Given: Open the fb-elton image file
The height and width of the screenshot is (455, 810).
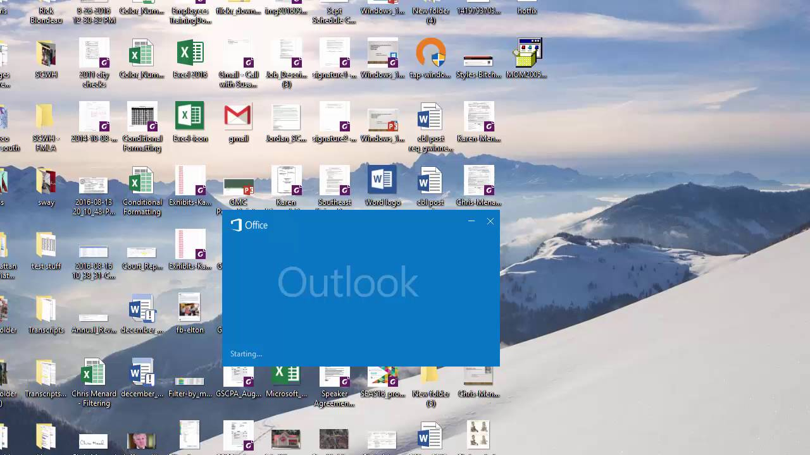Looking at the screenshot, I should 189,307.
